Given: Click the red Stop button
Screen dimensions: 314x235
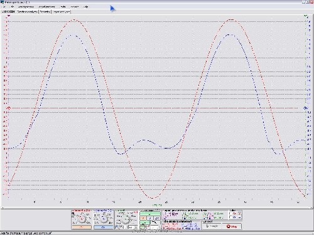Looking at the screenshot, I should click(232, 226).
